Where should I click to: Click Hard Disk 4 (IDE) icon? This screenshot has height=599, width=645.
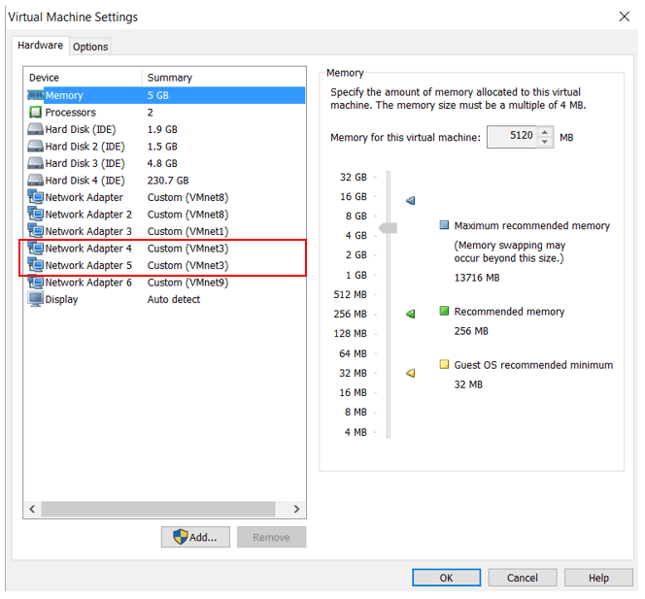tap(35, 181)
